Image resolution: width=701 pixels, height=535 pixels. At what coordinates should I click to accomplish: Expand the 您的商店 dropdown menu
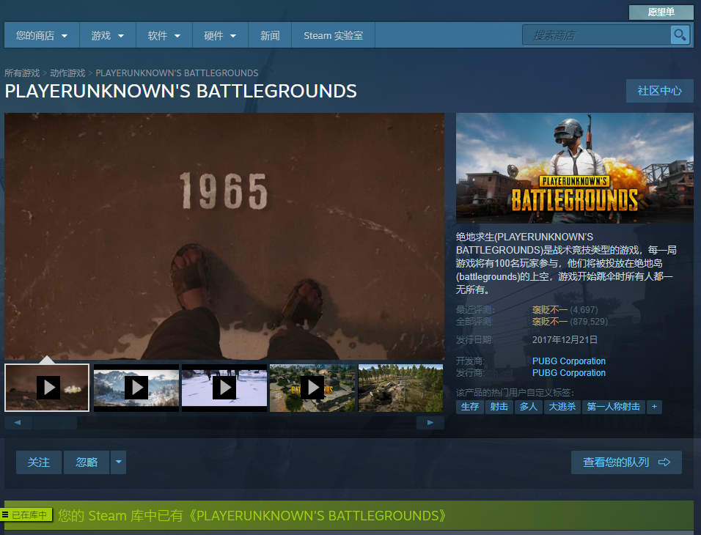(42, 35)
